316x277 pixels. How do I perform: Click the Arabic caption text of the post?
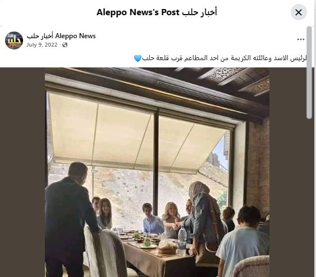tap(225, 58)
